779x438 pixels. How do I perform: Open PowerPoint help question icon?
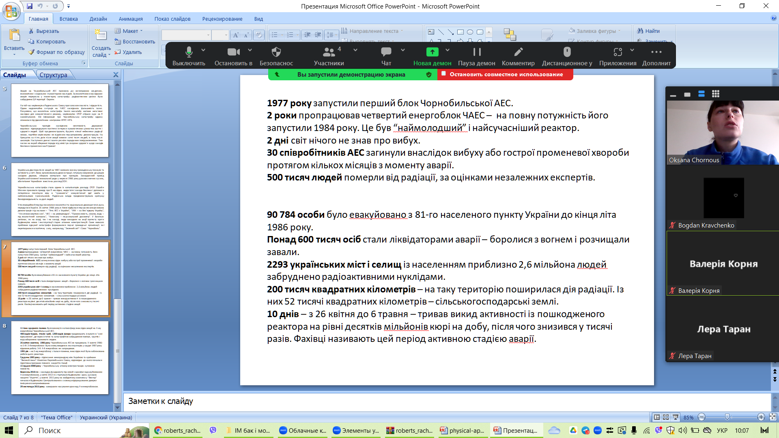[773, 18]
